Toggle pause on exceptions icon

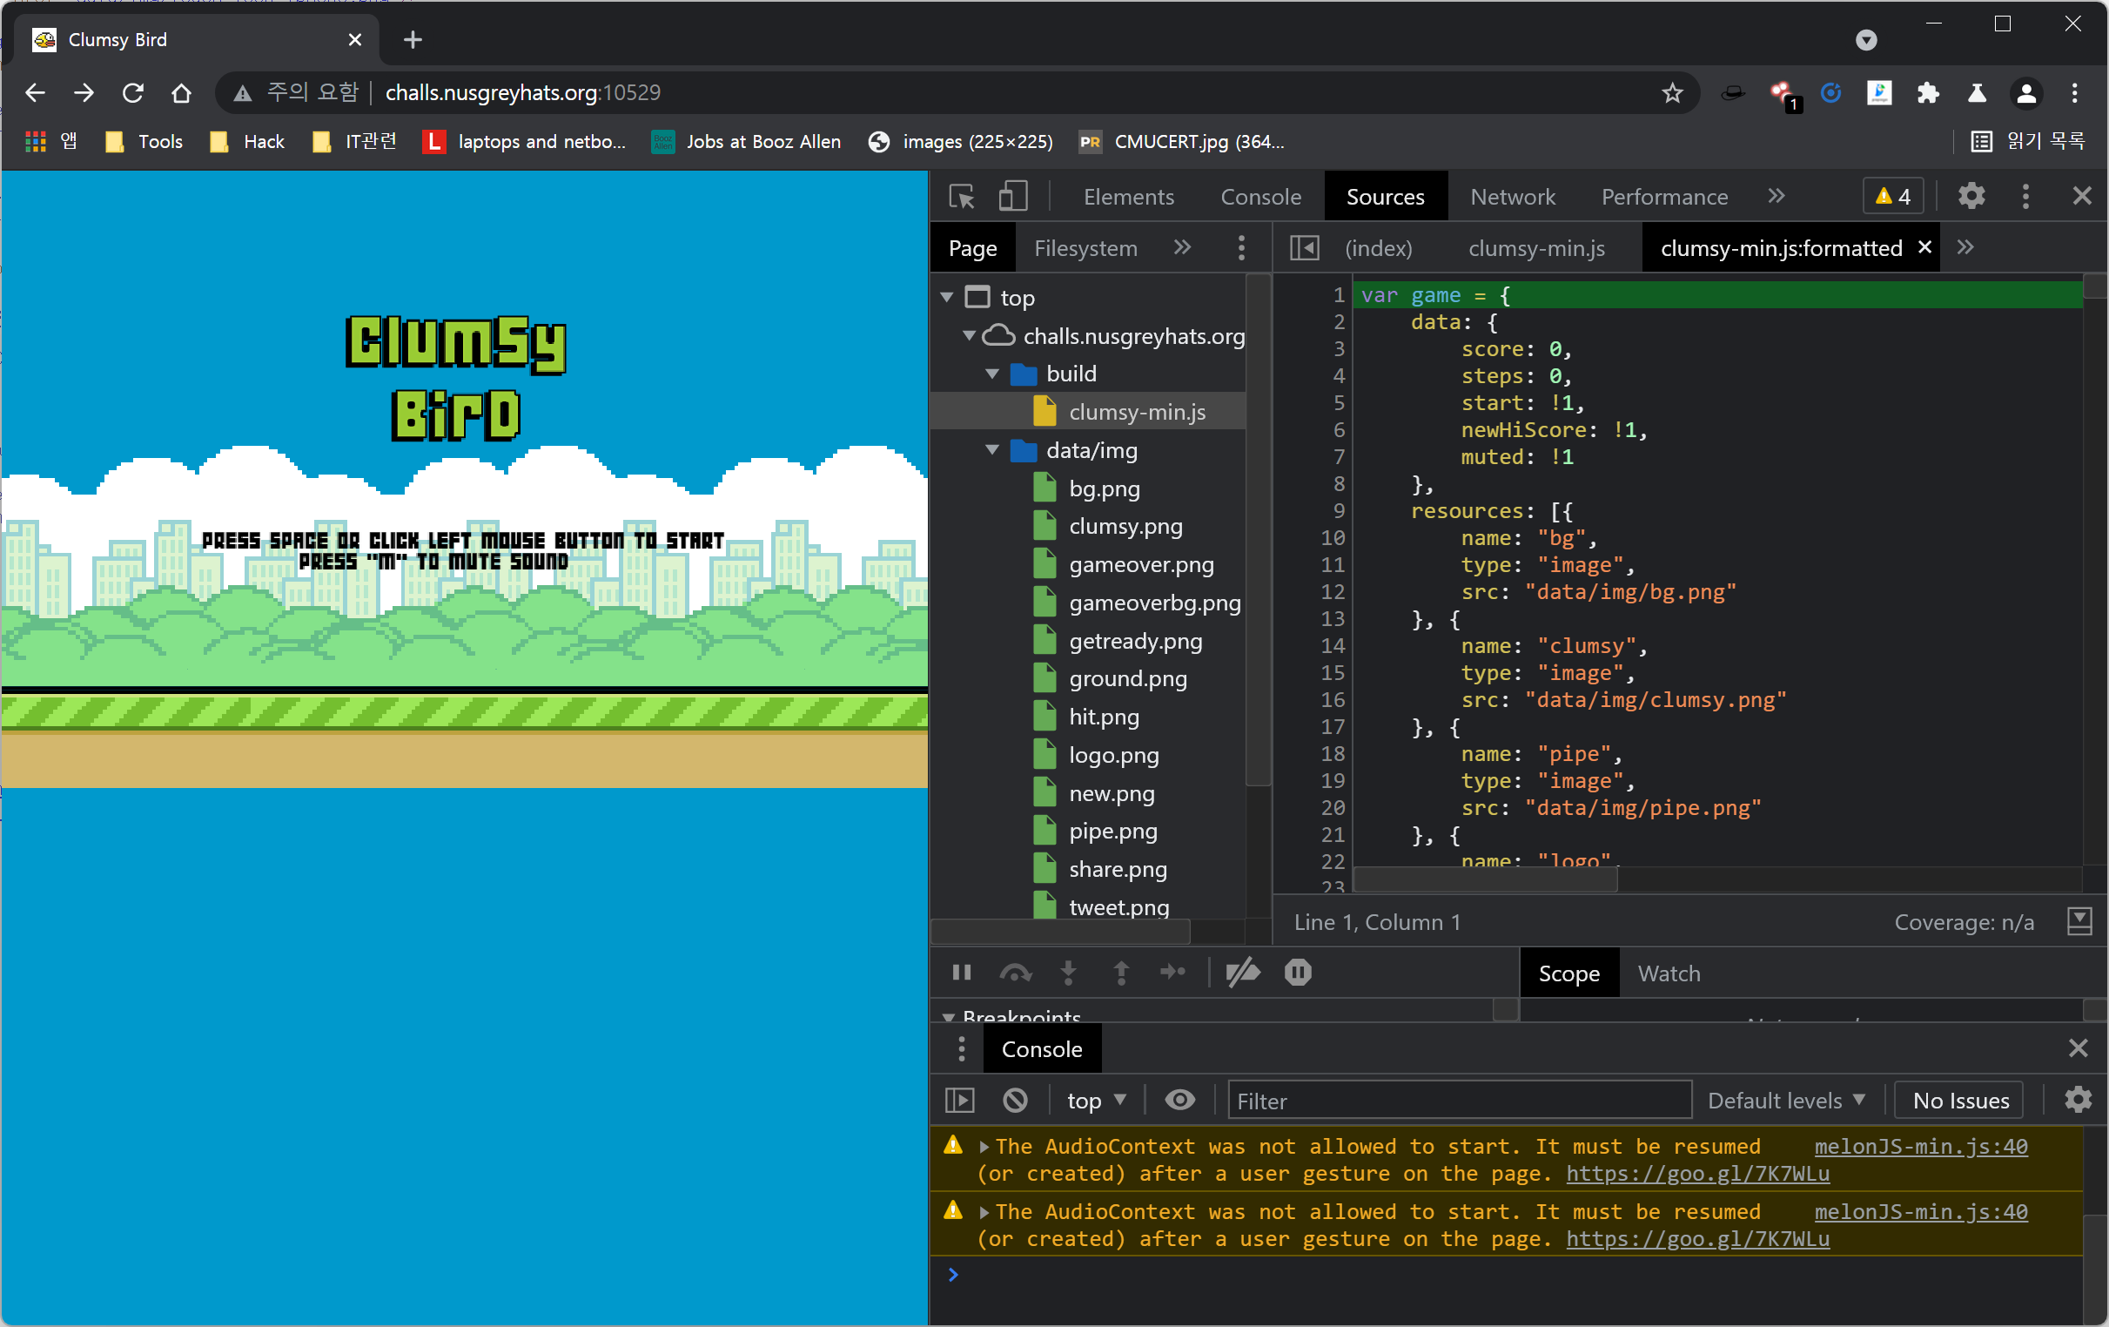click(x=1298, y=973)
